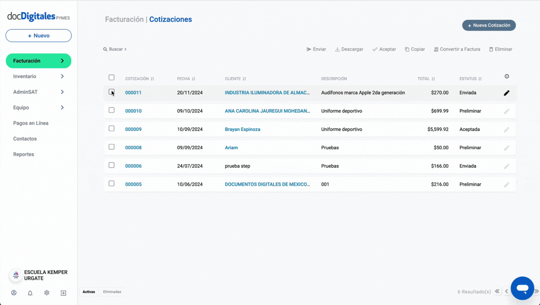The width and height of the screenshot is (540, 305).
Task: Sort the table by Total column
Action: point(426,79)
